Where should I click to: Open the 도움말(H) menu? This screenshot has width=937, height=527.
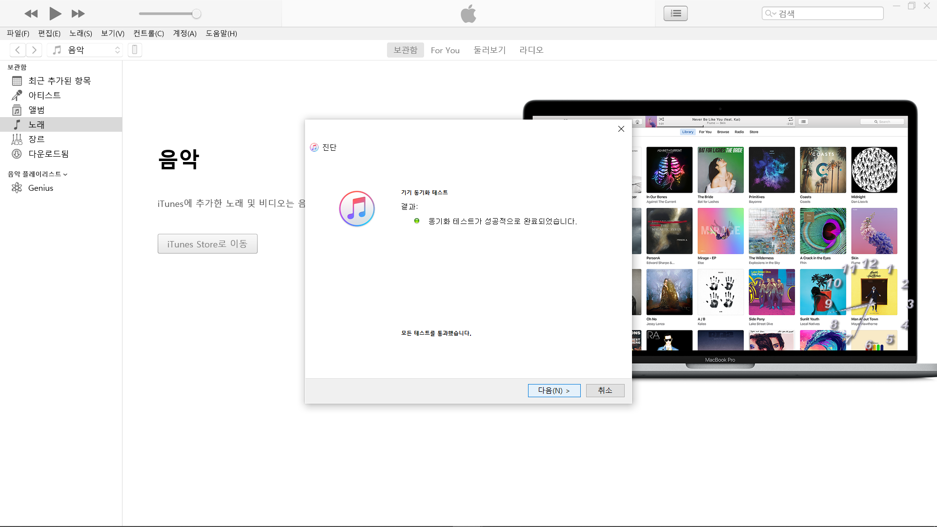pos(221,33)
